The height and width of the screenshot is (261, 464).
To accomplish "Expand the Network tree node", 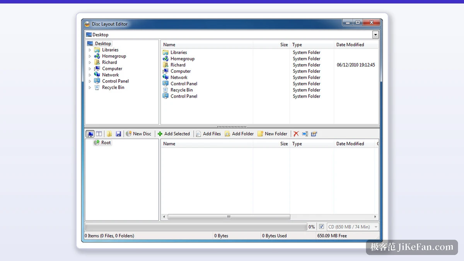I will pos(90,75).
